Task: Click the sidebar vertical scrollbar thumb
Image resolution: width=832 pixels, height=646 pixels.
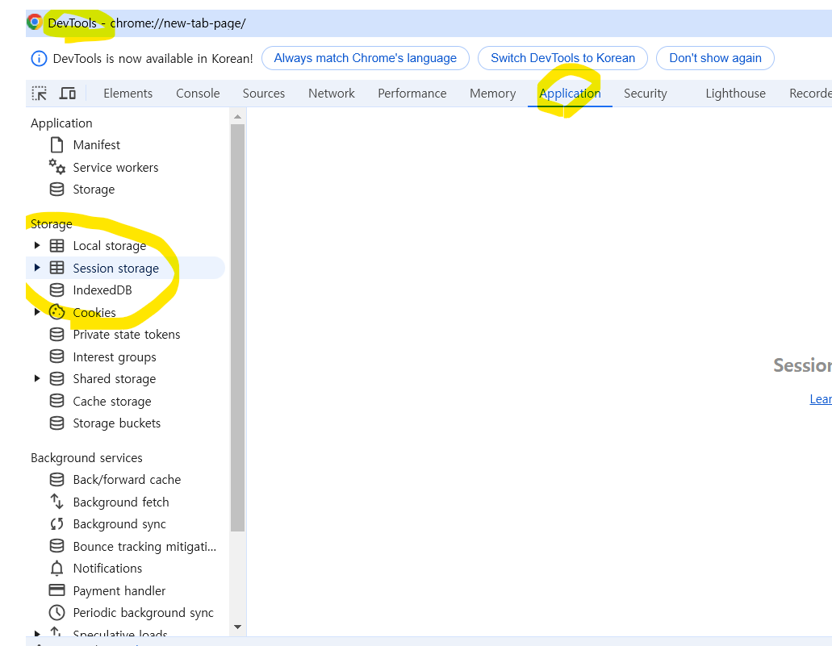Action: pos(238,327)
